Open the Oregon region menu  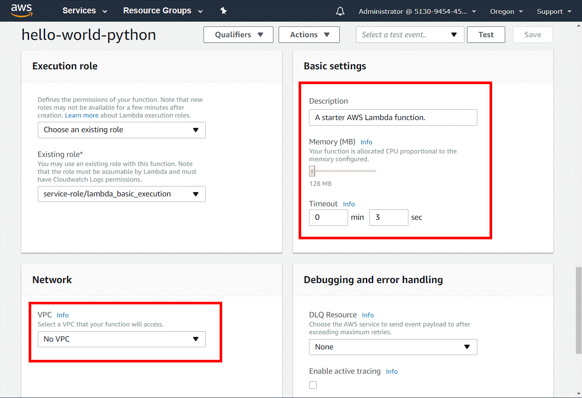(x=506, y=12)
